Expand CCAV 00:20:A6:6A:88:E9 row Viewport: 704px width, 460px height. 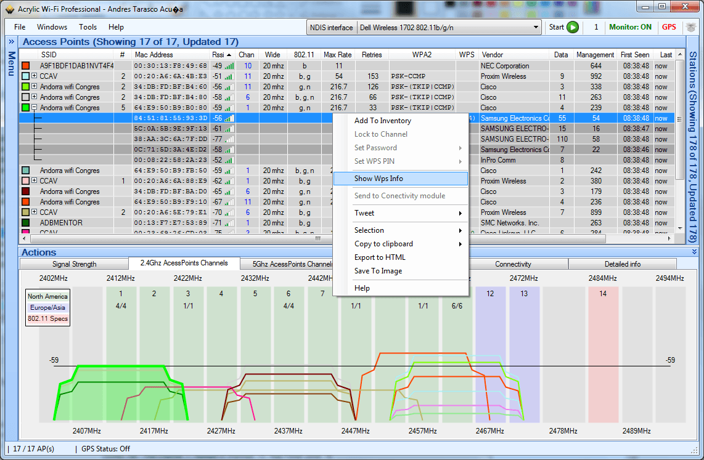(34, 180)
